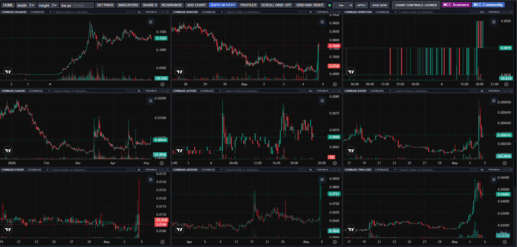Open TradingView logo in AIOZUSD chart
517x247 pixels.
coord(180,229)
